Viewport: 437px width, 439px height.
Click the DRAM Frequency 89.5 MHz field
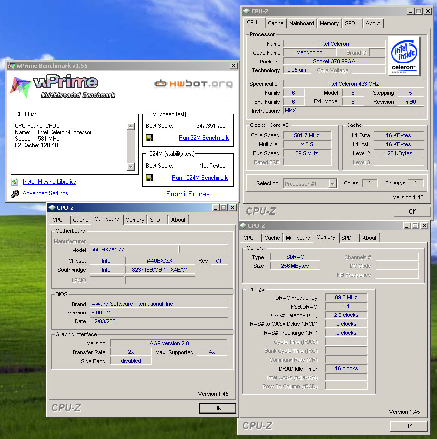point(346,297)
